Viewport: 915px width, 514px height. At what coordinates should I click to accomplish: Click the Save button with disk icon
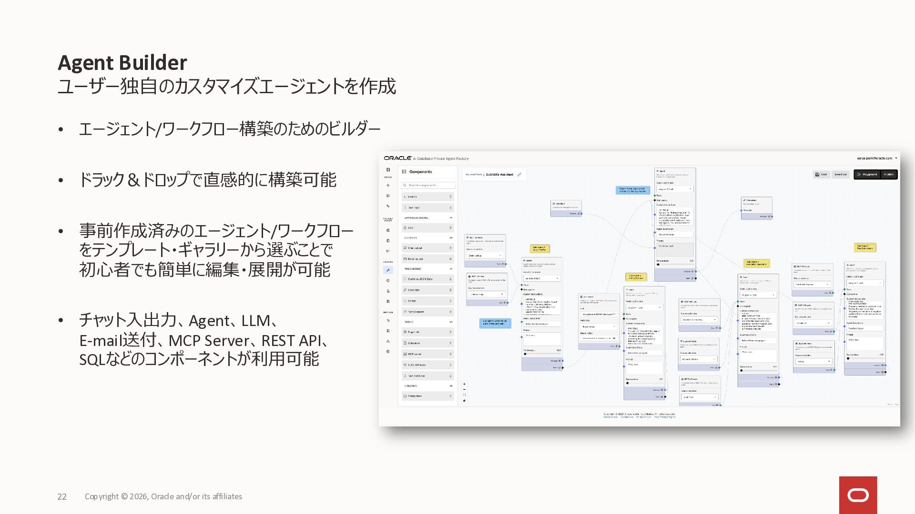point(821,175)
